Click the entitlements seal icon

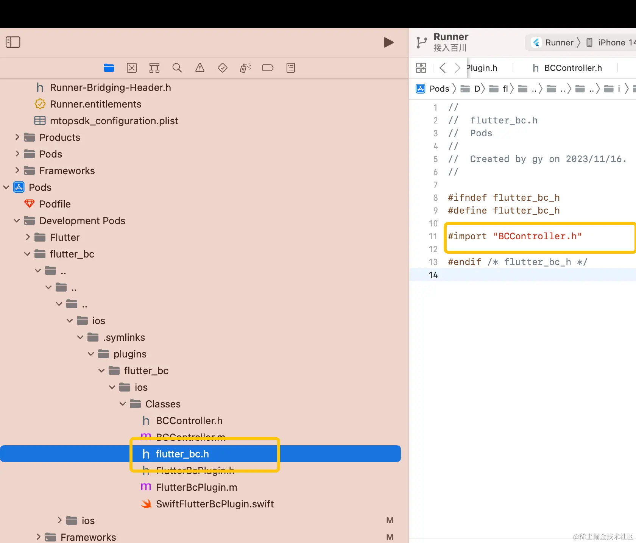click(x=40, y=104)
